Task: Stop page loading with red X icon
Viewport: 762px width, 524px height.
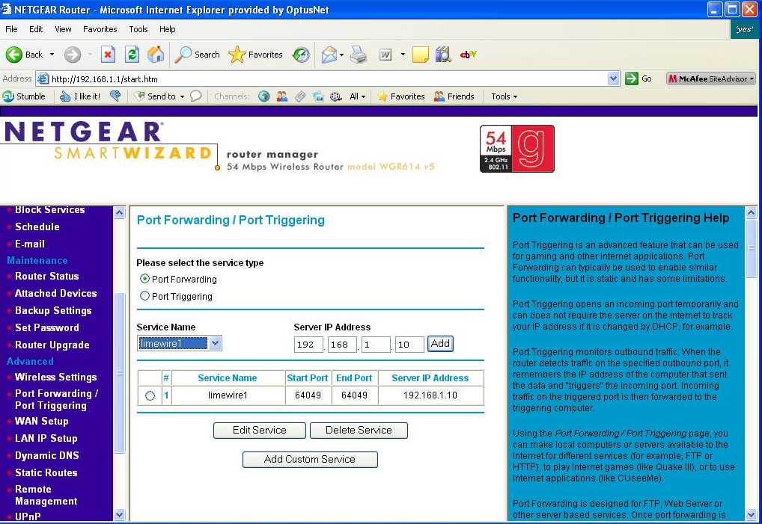Action: pos(108,55)
